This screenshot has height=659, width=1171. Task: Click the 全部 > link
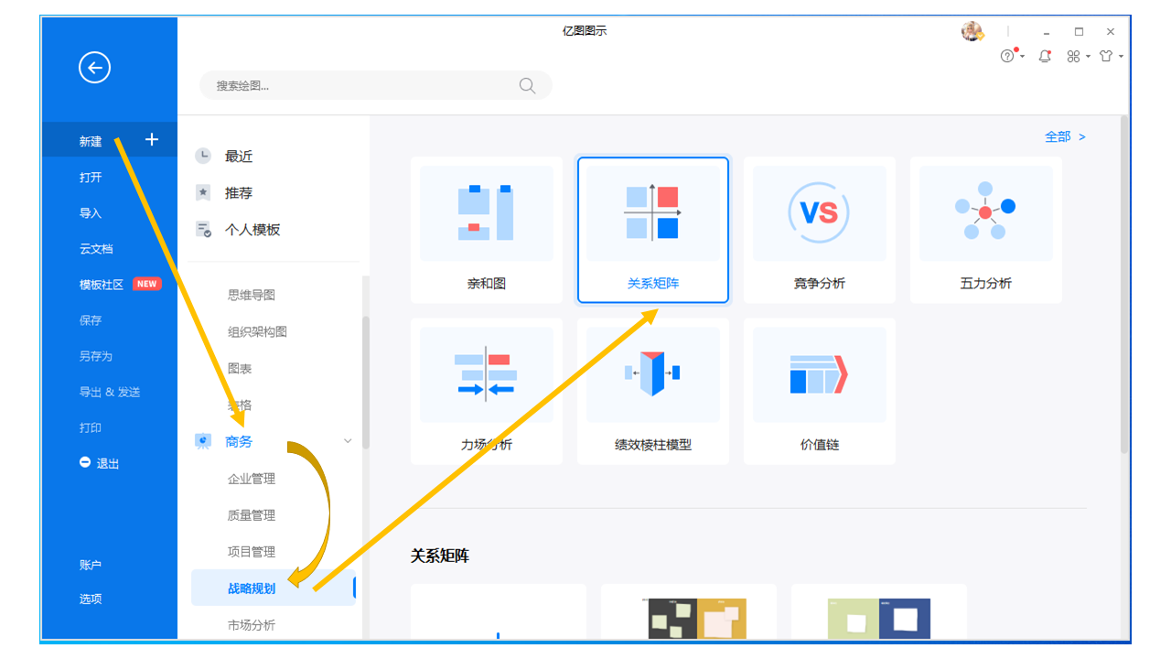[x=1065, y=136]
